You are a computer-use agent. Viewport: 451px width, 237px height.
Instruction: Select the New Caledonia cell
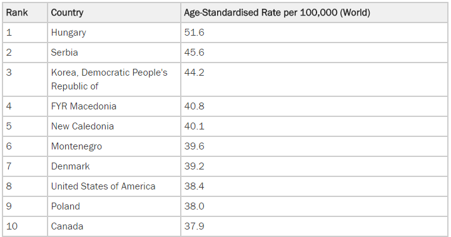click(x=83, y=126)
